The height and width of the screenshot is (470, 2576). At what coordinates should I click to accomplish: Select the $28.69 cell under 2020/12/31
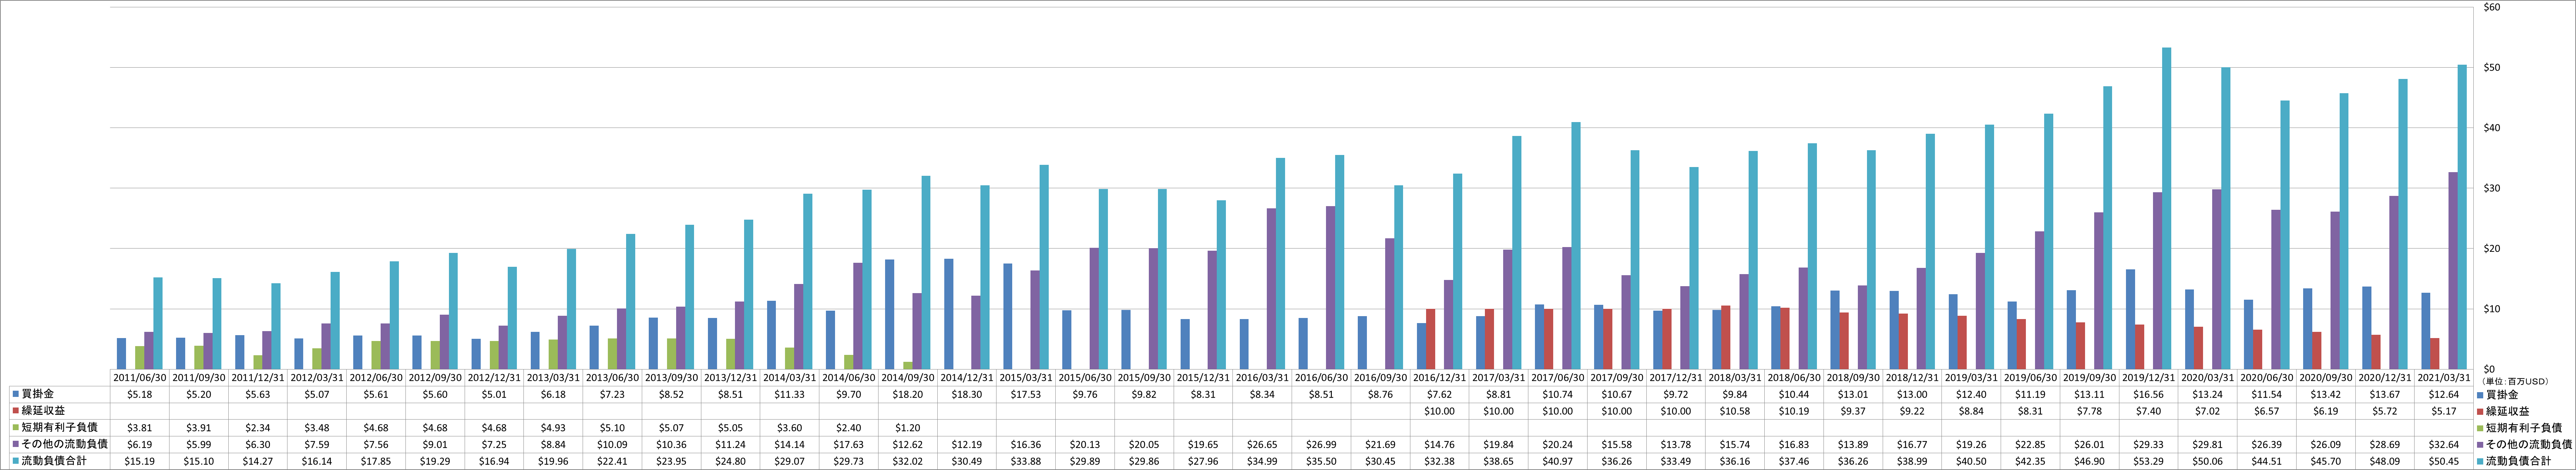click(x=2385, y=444)
